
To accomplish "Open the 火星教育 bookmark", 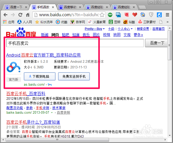I will point(97,22).
